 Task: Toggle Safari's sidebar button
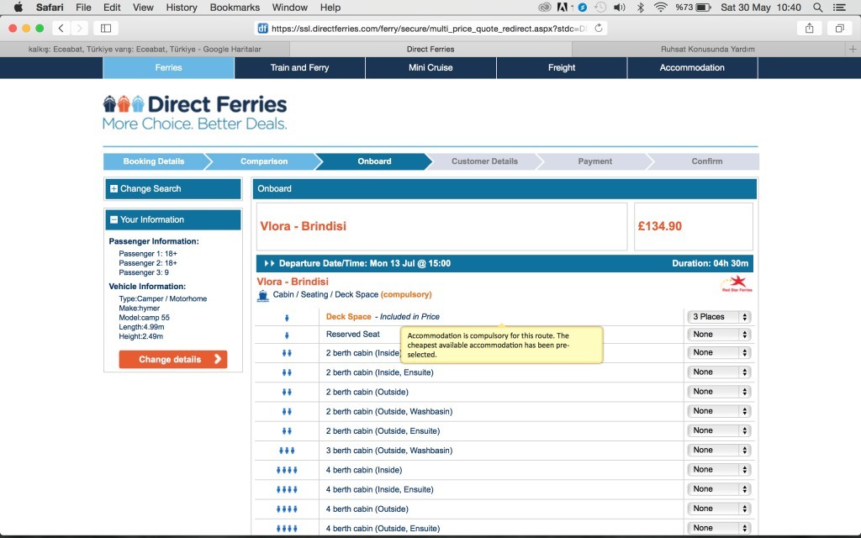[x=106, y=28]
